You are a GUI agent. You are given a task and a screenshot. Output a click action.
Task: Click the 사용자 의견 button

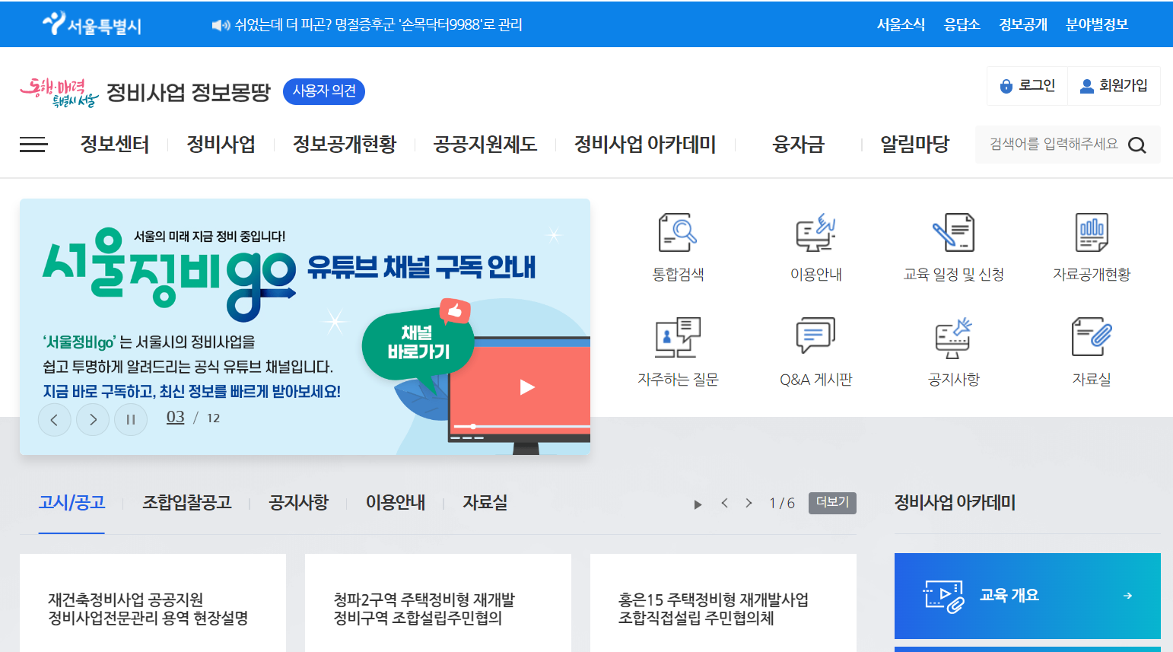(324, 91)
